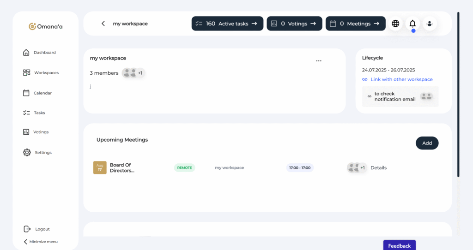
Task: Click the Omana'a logo
Action: click(x=46, y=26)
